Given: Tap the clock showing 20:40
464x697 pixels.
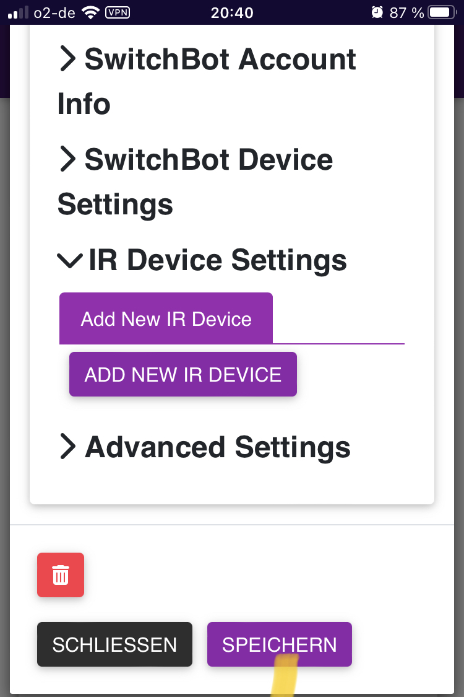Looking at the screenshot, I should (x=232, y=12).
